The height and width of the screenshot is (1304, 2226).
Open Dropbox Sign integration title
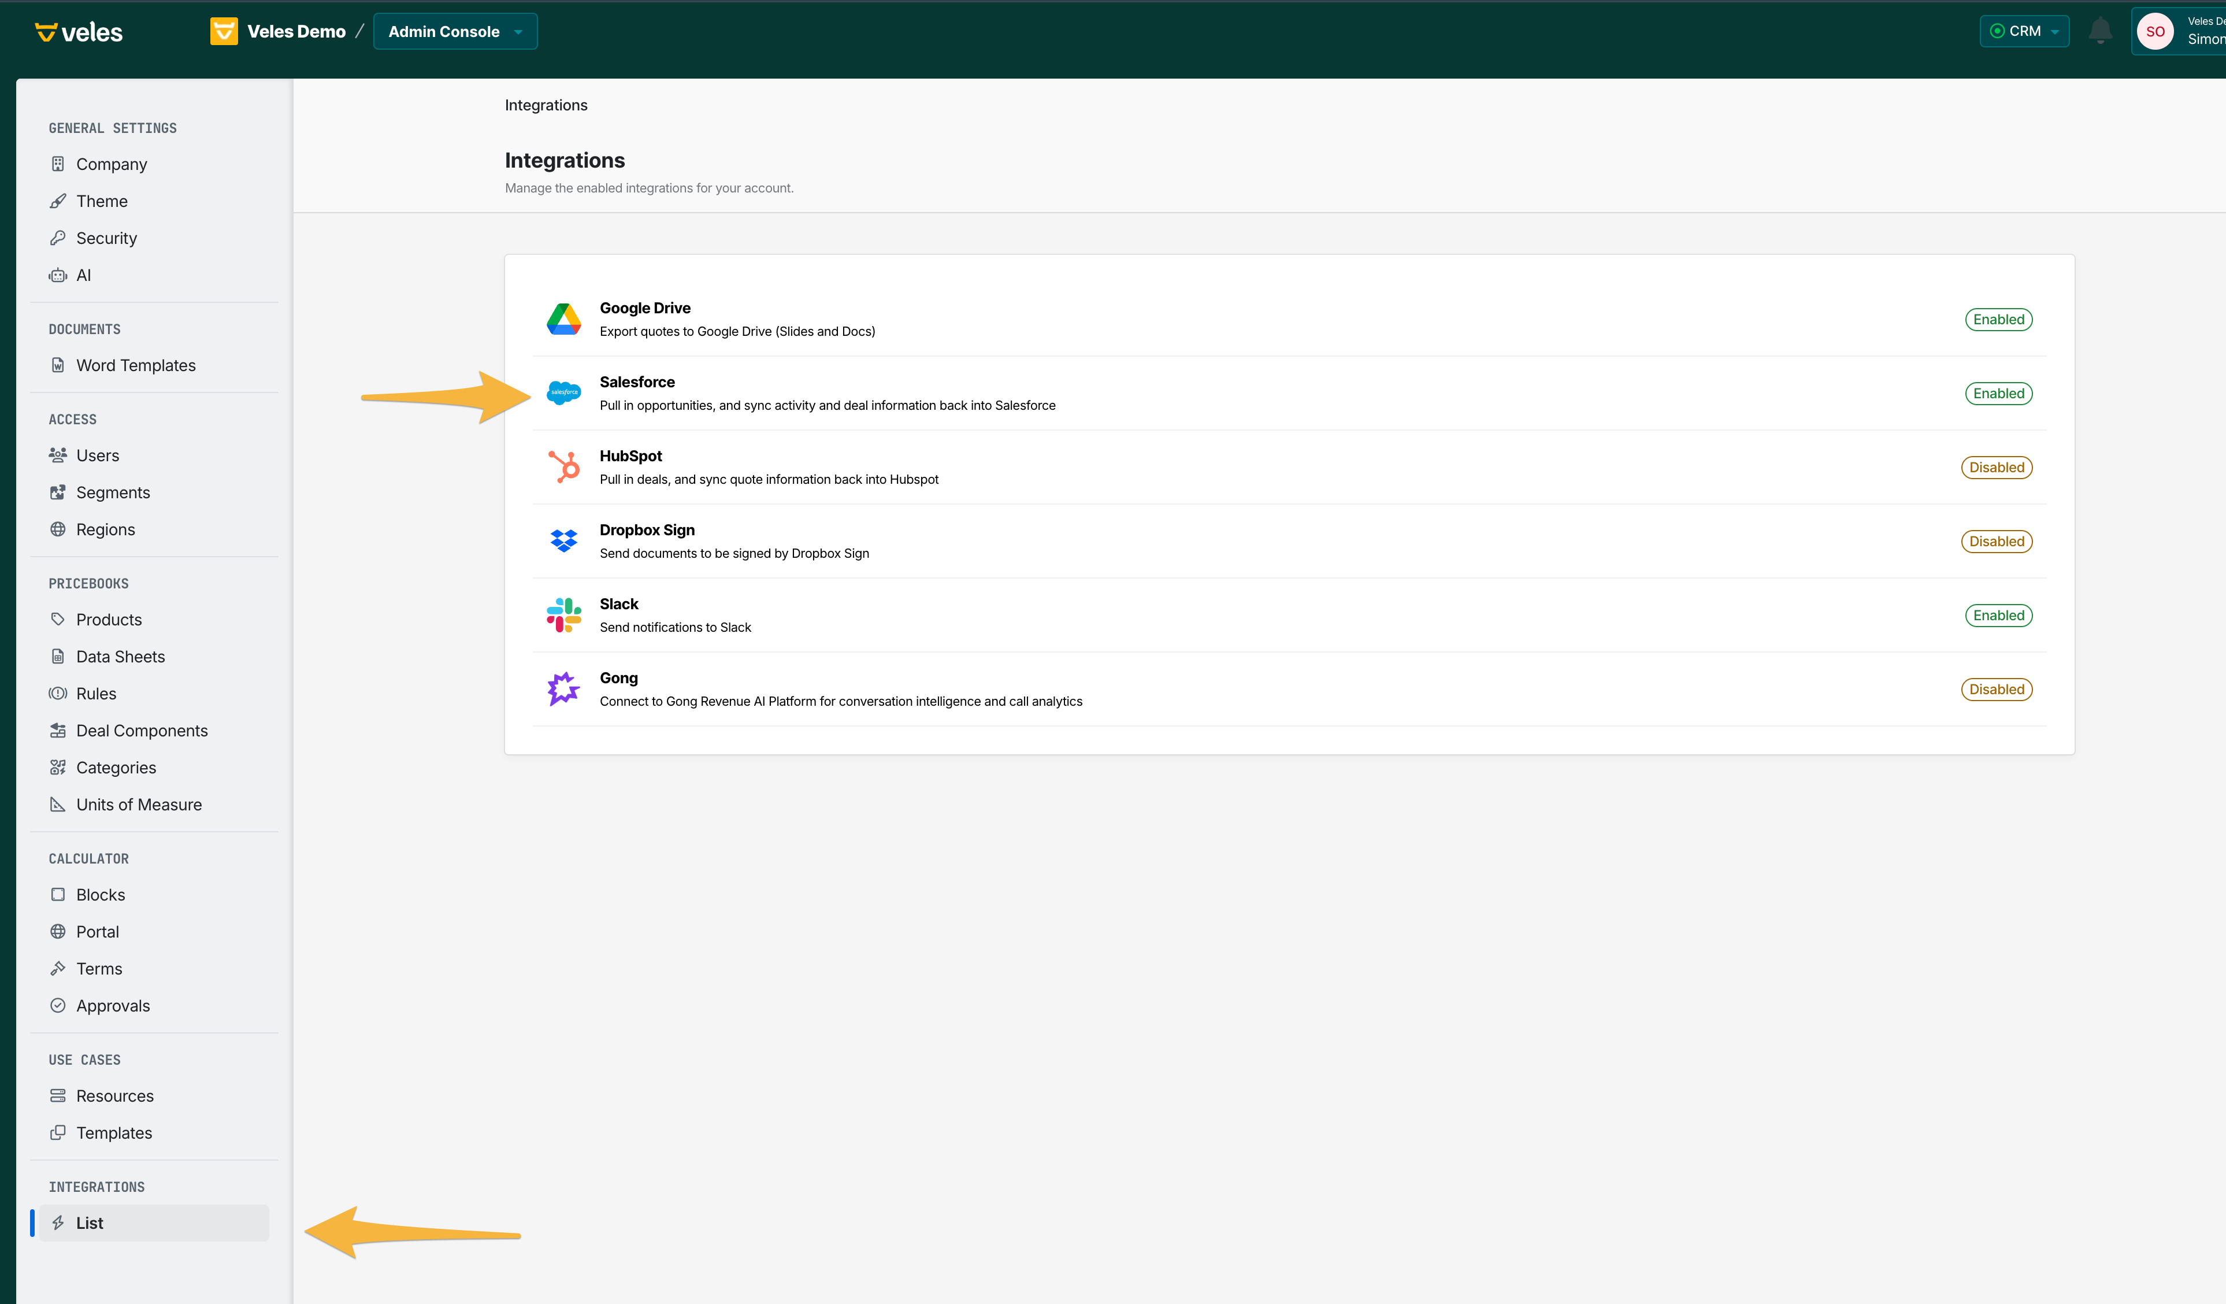(647, 530)
